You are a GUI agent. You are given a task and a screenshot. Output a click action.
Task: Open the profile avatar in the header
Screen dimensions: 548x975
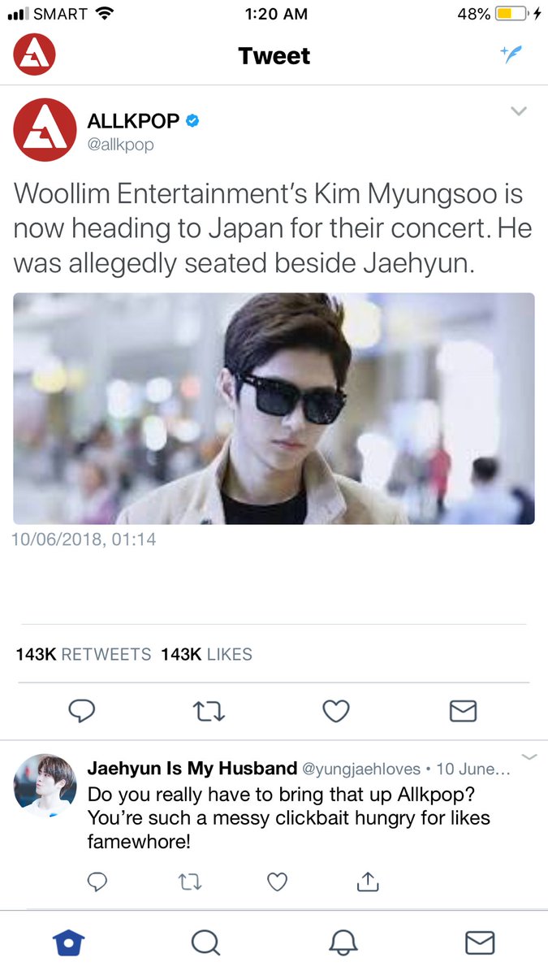[35, 54]
